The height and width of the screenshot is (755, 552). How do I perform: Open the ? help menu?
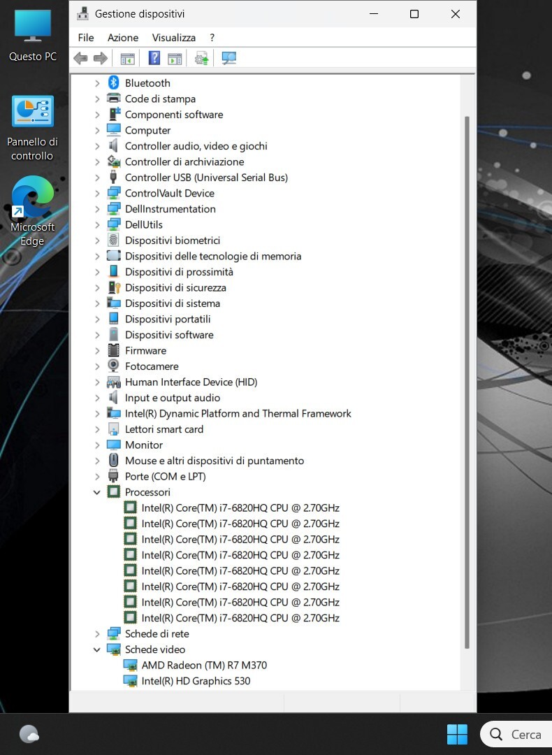212,38
